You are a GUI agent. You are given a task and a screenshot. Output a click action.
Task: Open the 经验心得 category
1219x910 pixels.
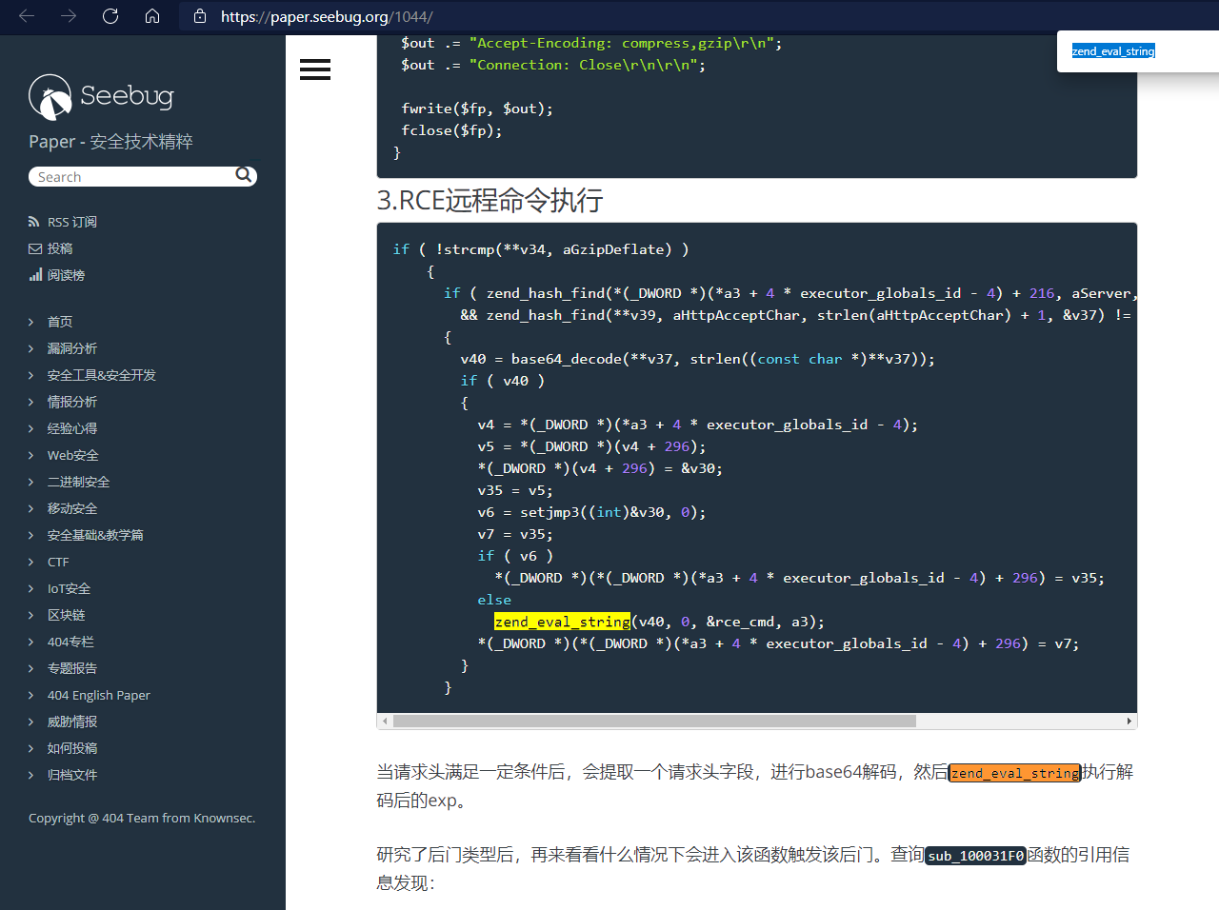[72, 428]
